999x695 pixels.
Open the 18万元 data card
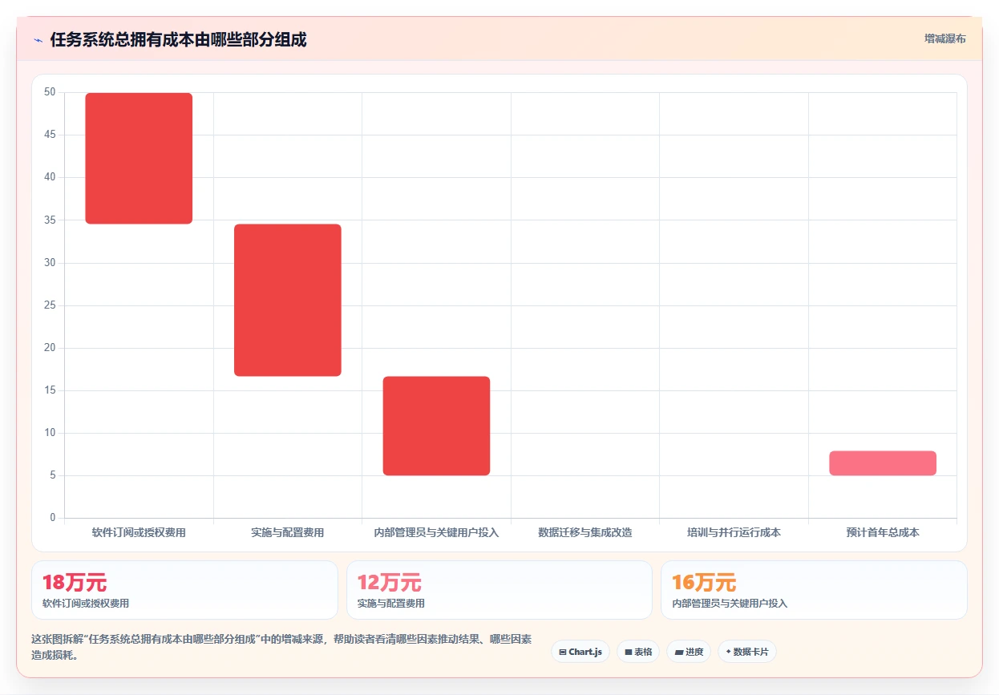[x=184, y=590]
